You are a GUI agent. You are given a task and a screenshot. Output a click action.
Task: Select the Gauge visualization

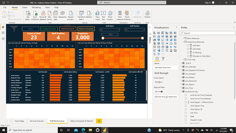tap(167, 44)
